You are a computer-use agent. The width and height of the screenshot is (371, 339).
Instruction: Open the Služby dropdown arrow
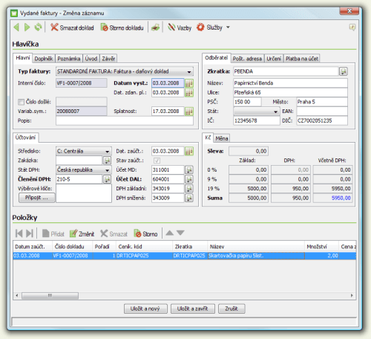pyautogui.click(x=228, y=28)
